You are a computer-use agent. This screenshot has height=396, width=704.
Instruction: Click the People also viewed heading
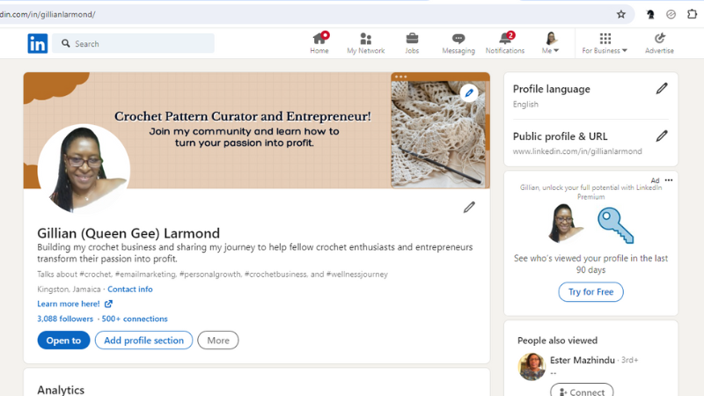click(557, 341)
